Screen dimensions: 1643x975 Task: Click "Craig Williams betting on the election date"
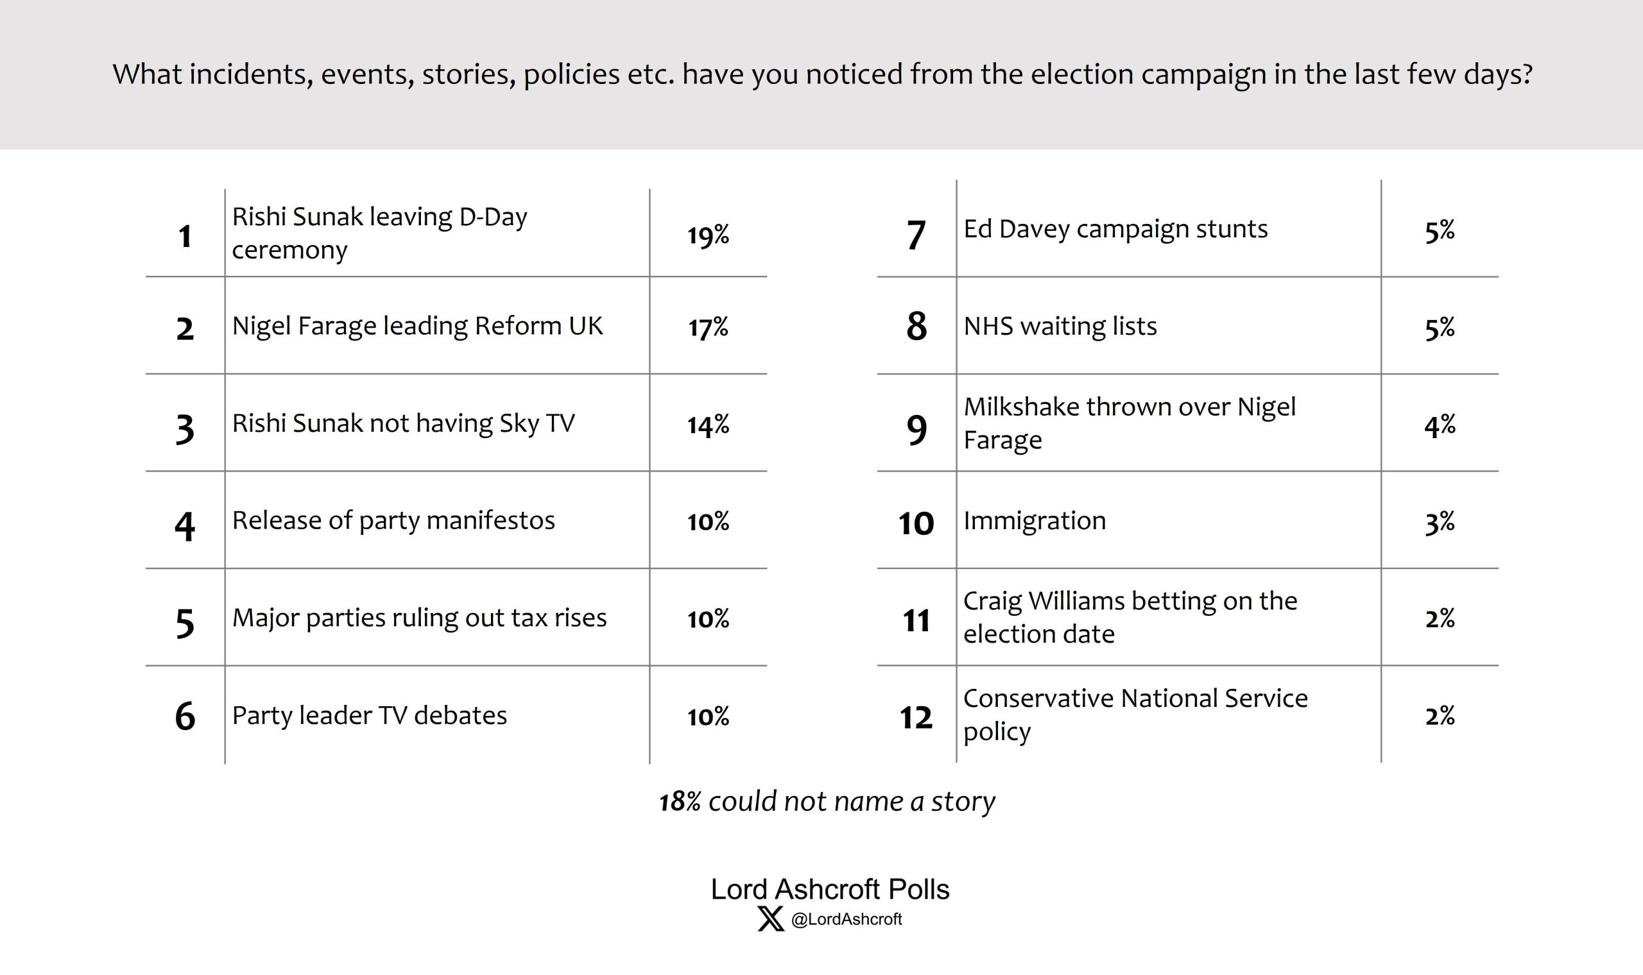[1130, 617]
